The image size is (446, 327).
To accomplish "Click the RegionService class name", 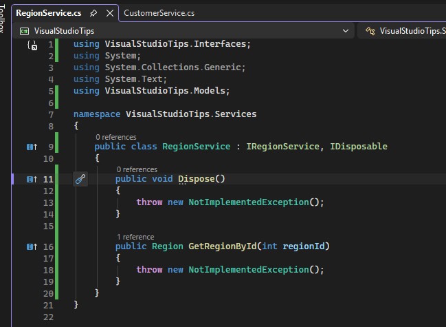I will coord(197,147).
